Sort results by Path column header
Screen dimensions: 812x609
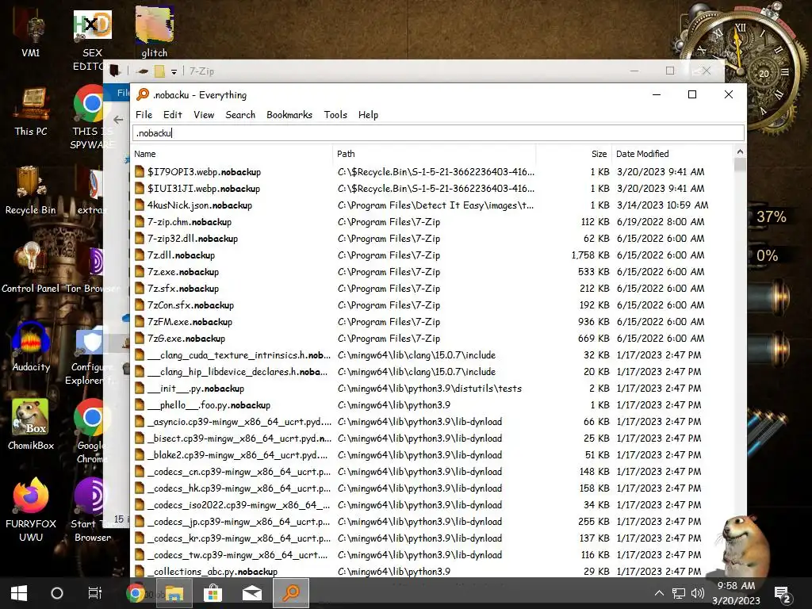coord(434,154)
